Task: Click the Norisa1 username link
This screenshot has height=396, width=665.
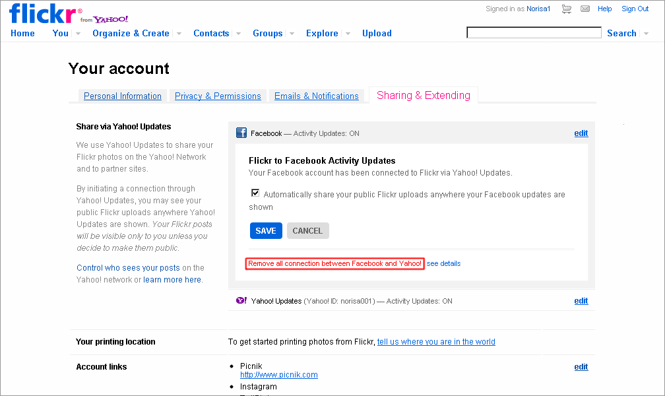Action: (x=538, y=9)
